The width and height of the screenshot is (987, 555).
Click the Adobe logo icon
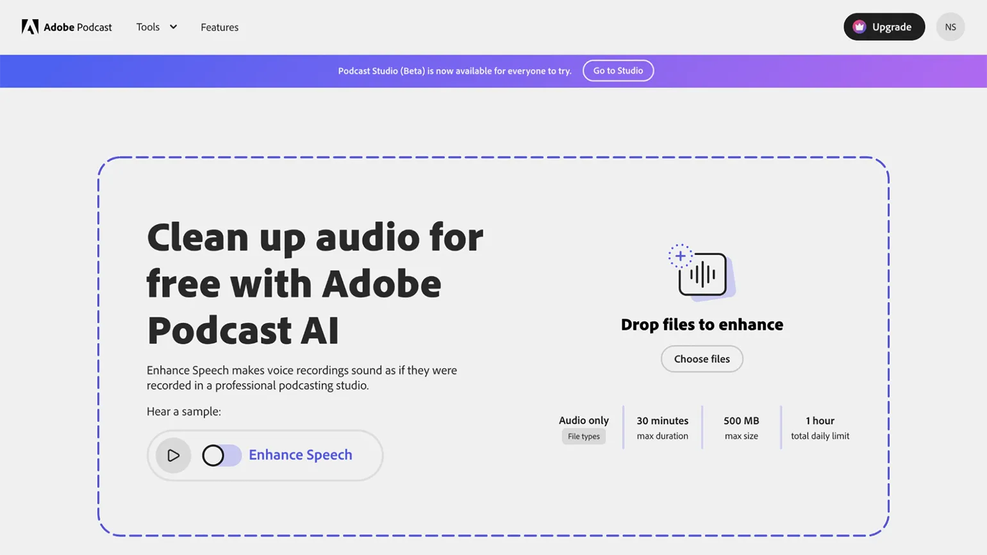coord(29,27)
